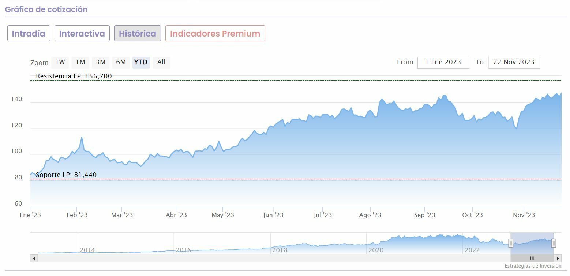
Task: Select the YTD zoom option
Action: tap(141, 62)
